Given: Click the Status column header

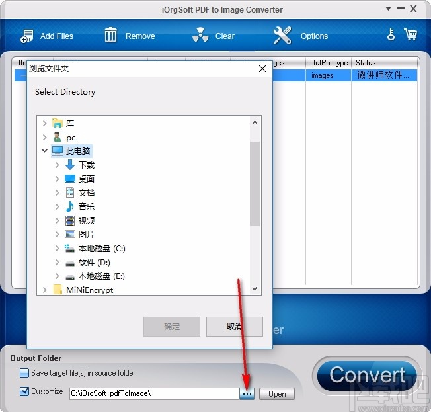Looking at the screenshot, I should pos(385,63).
